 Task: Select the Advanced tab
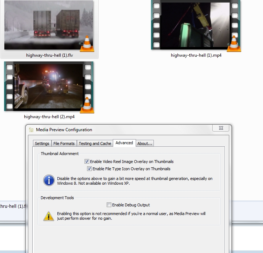pos(124,143)
